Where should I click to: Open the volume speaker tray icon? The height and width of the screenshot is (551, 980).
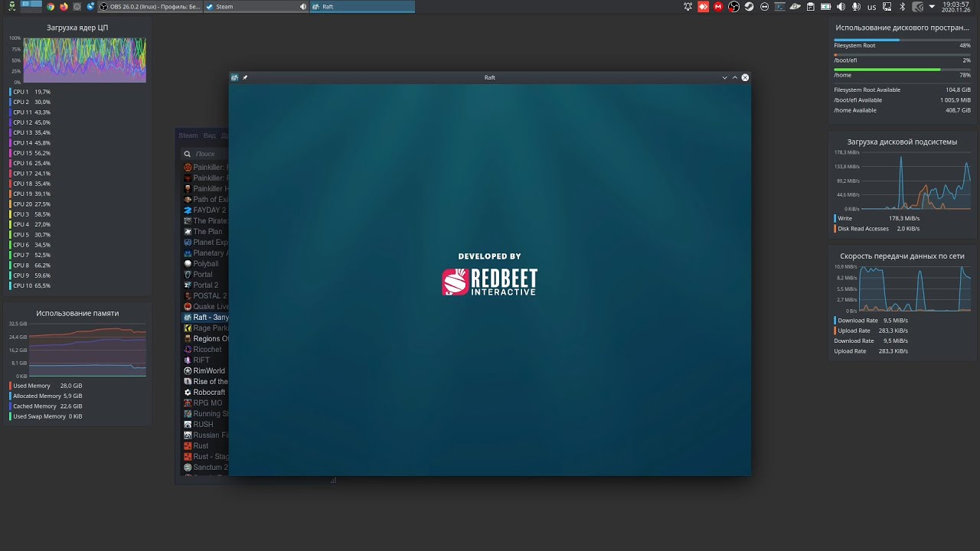coord(841,6)
